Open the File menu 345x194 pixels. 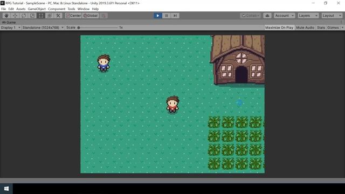pos(4,9)
